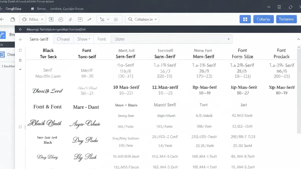The width and height of the screenshot is (301, 169).
Task: Open the Sizes combo box arrow
Action: click(229, 39)
